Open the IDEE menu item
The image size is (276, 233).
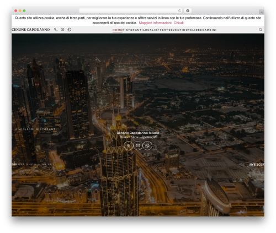pyautogui.click(x=198, y=30)
